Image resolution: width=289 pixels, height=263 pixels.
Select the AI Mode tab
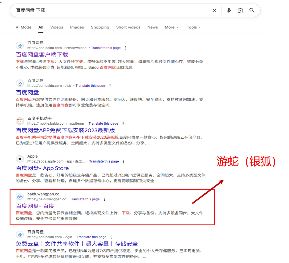click(x=24, y=27)
